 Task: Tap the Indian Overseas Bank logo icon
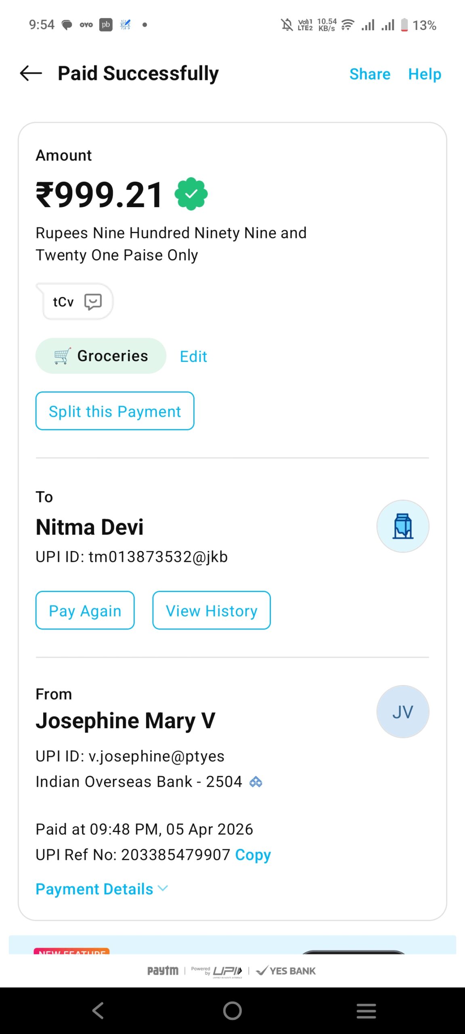pyautogui.click(x=256, y=782)
